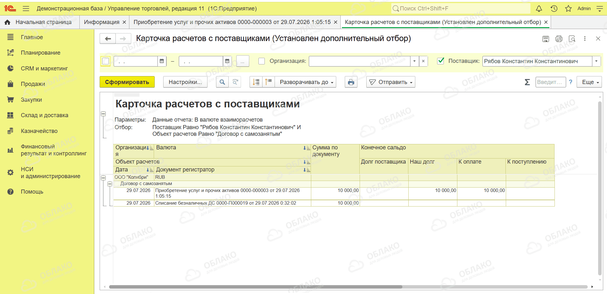Uncheck the Поставщик filter checkbox
This screenshot has width=607, height=294.
[441, 61]
